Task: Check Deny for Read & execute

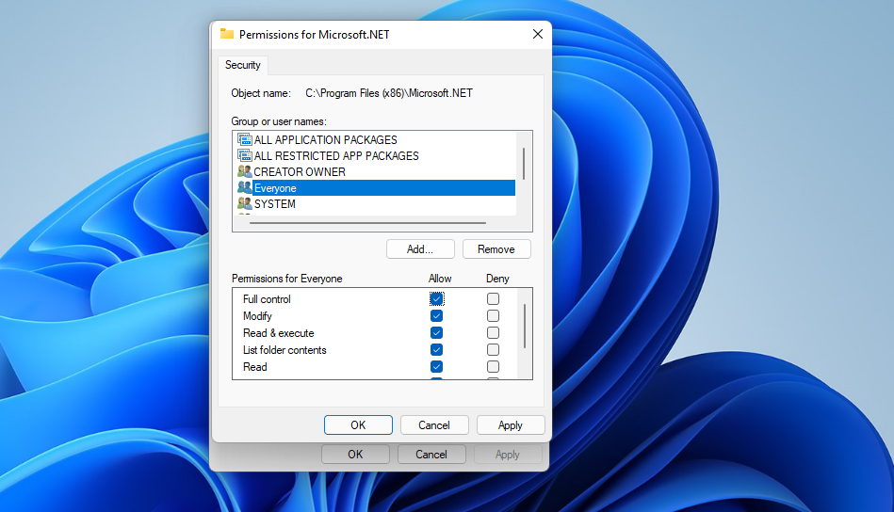Action: [494, 332]
